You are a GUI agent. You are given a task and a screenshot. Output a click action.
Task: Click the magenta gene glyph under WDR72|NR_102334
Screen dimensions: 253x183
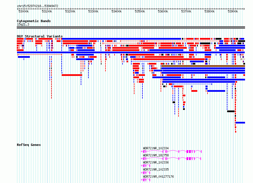(x=171, y=152)
